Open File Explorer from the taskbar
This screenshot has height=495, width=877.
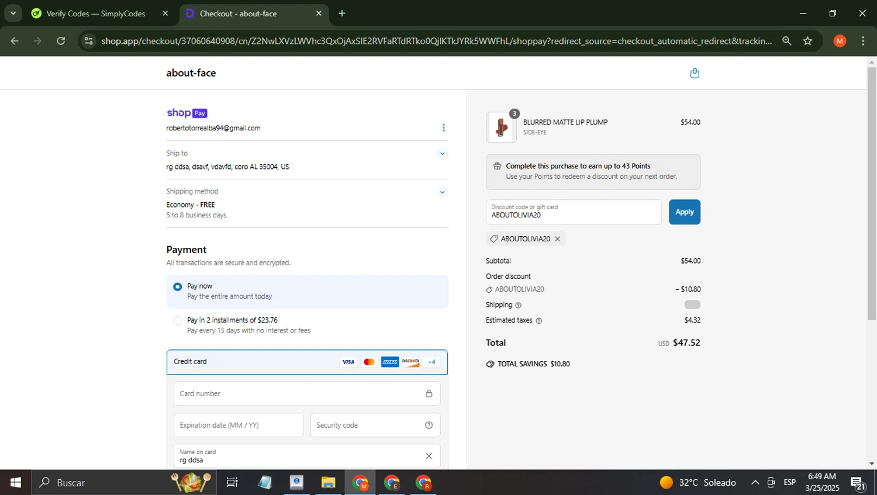(328, 483)
